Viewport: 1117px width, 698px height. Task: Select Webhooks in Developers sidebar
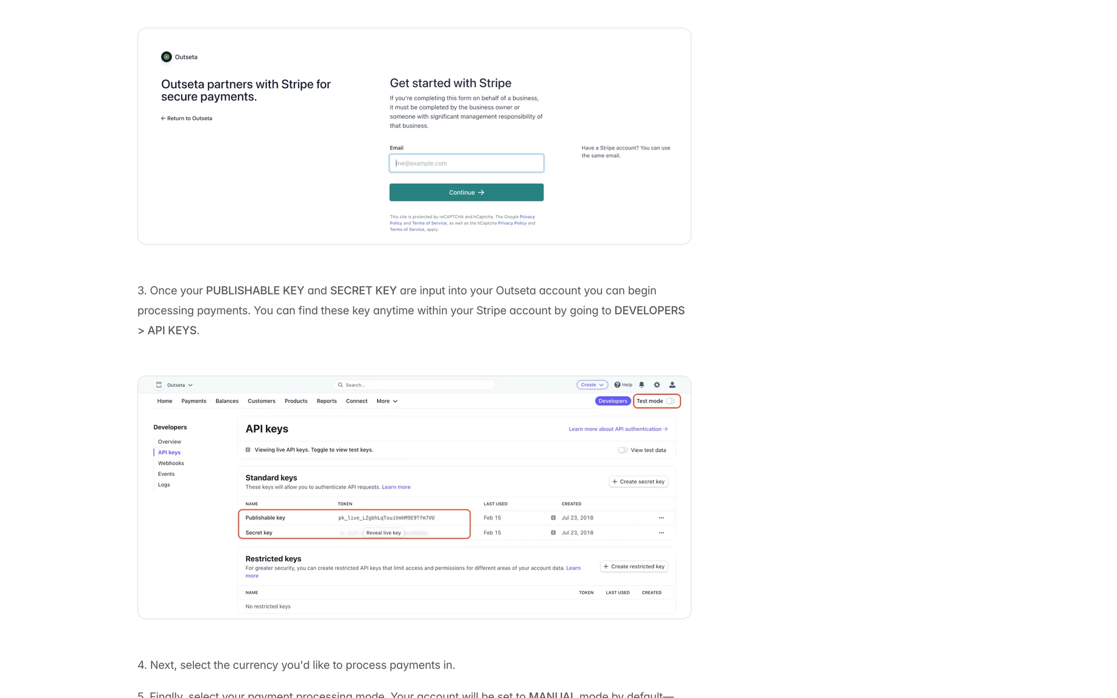pos(171,464)
